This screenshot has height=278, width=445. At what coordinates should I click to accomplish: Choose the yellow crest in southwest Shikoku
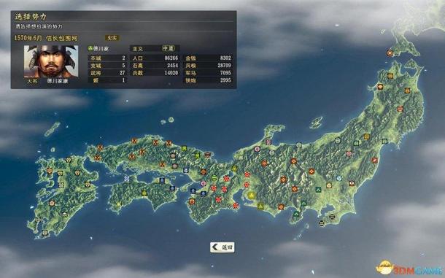point(119,204)
